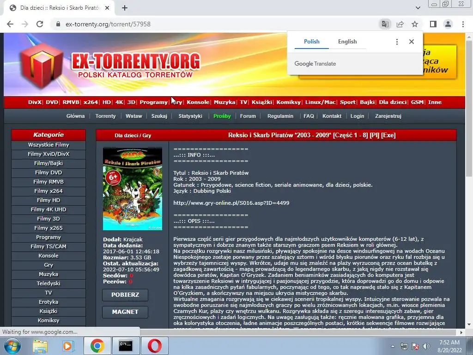Open translate popup options menu
Viewport: 473px width, 355px height.
pyautogui.click(x=397, y=42)
